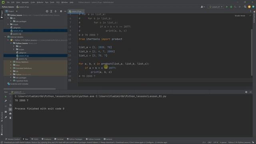Image resolution: width=256 pixels, height=144 pixels.
Task: Click the print icon in the Run panel
Action: [x=10, y=114]
